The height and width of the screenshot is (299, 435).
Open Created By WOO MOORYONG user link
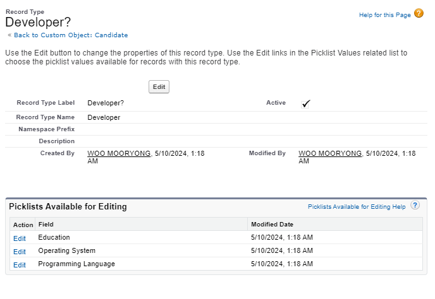point(120,153)
